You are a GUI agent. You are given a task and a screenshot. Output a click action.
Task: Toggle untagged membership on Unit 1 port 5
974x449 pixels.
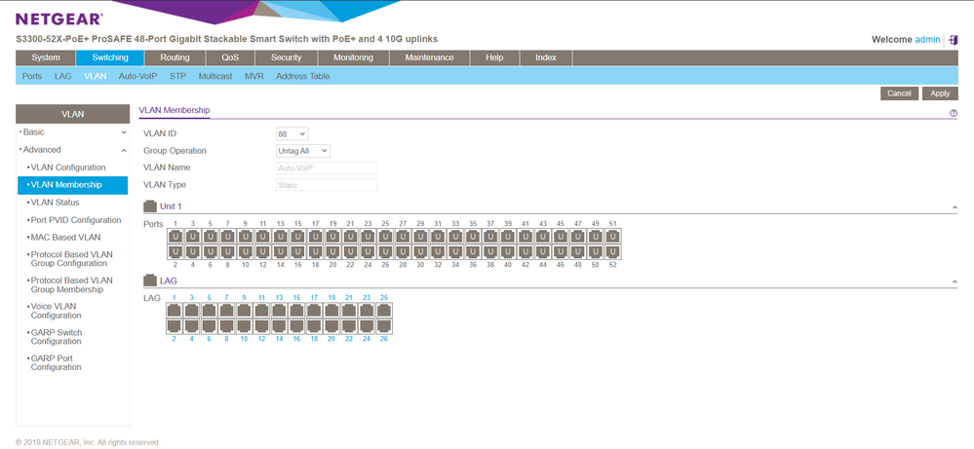(211, 237)
